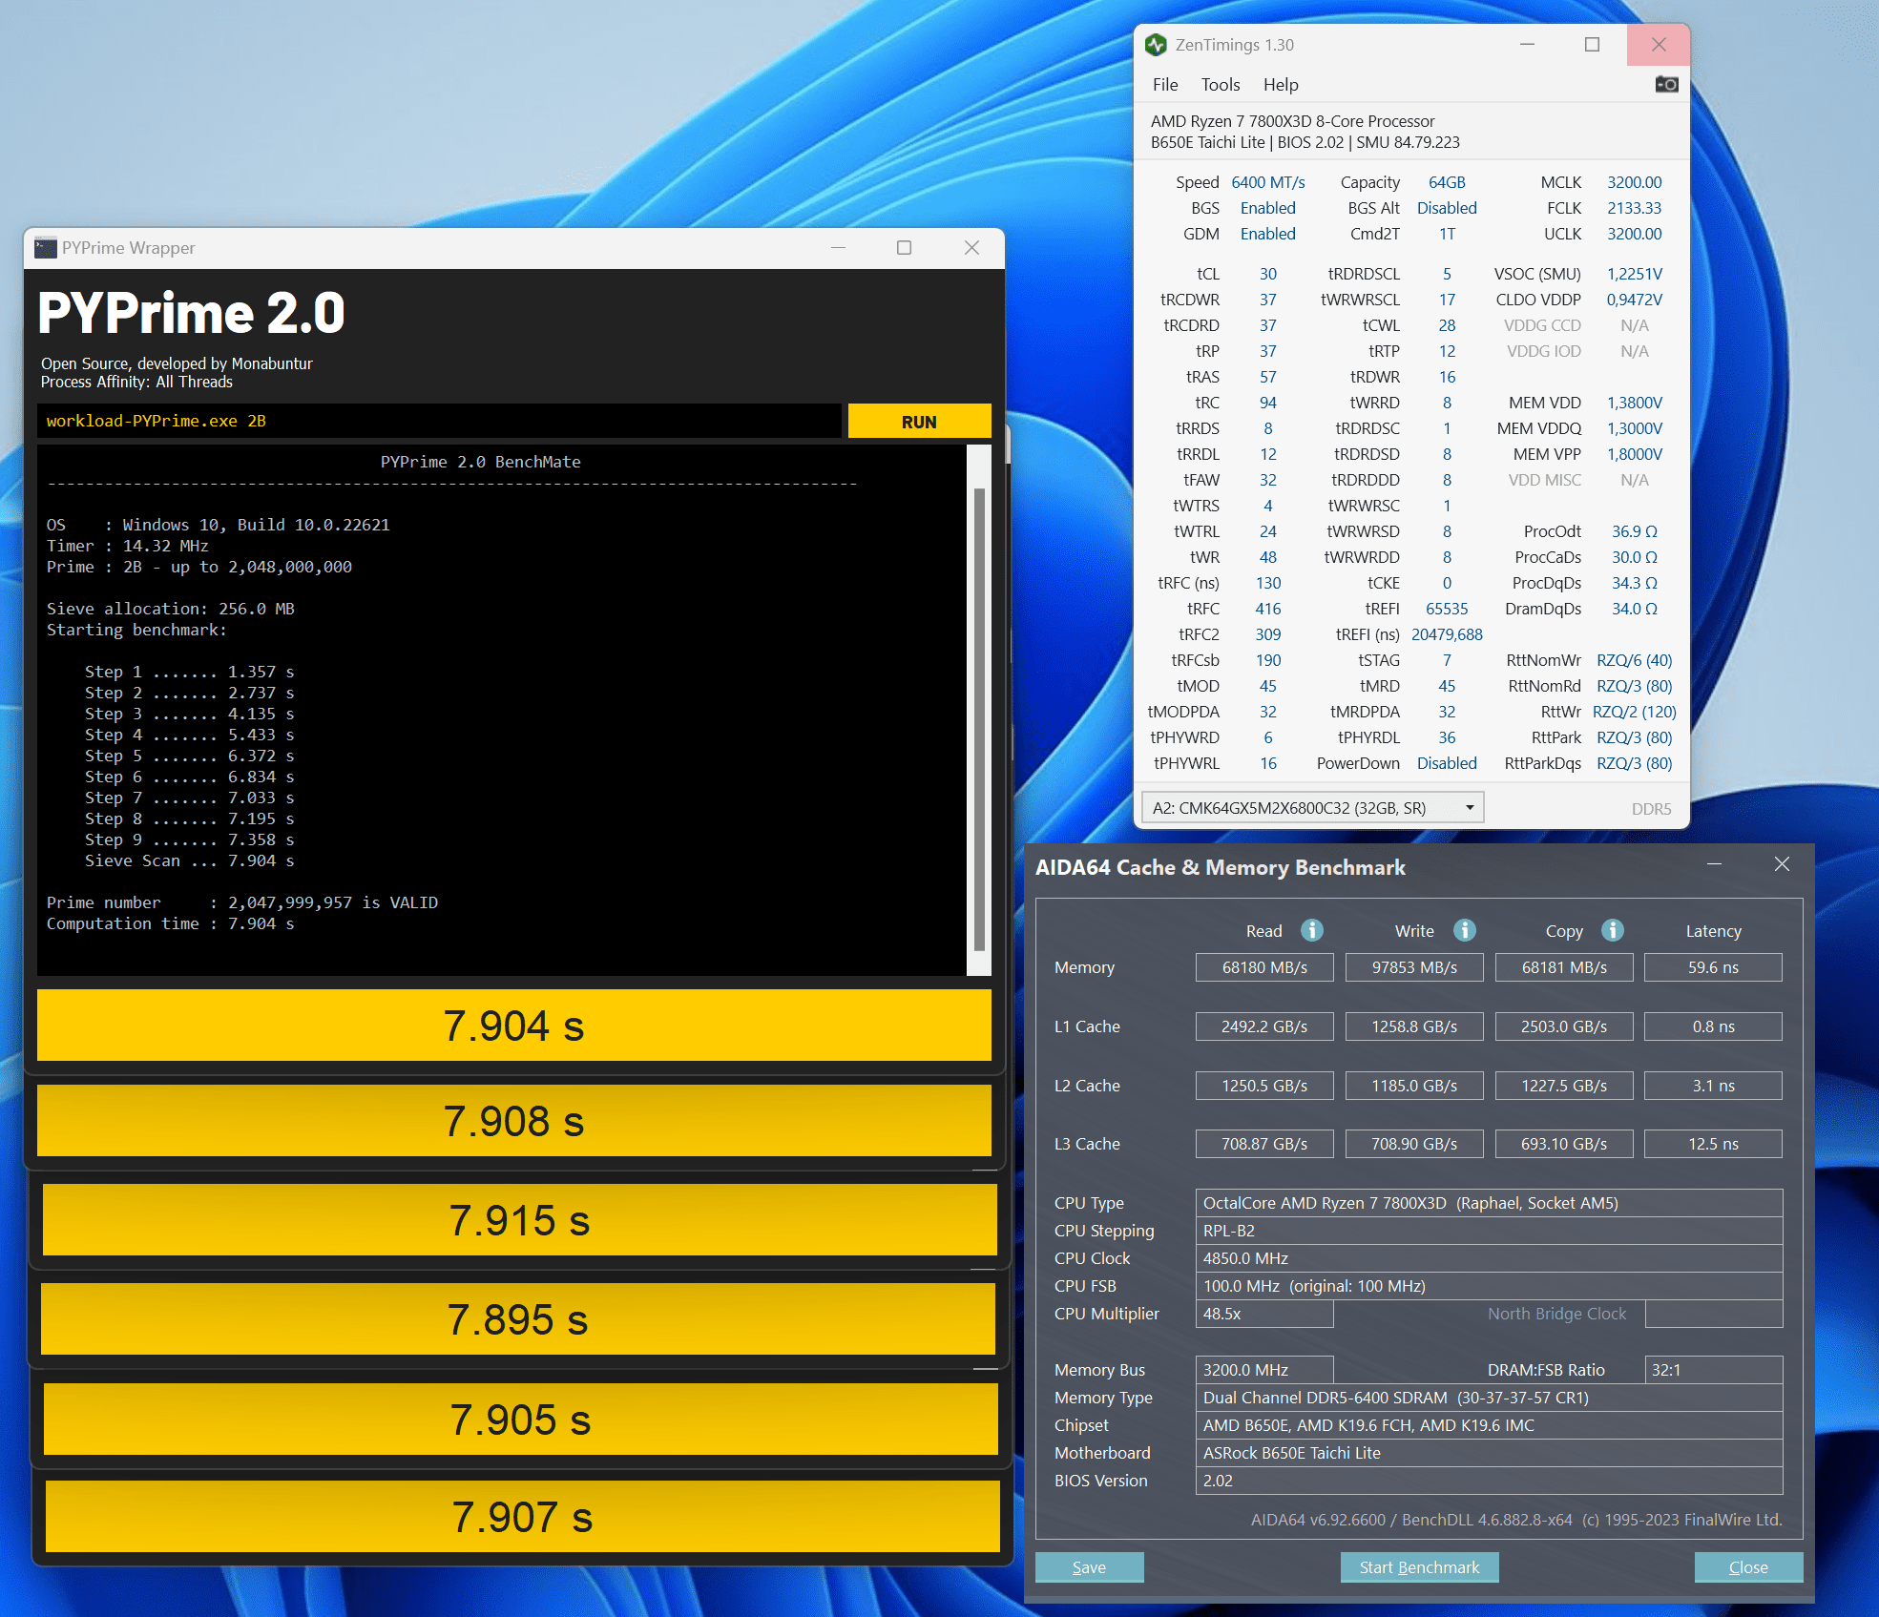Image resolution: width=1879 pixels, height=1617 pixels.
Task: Click the L2 Cache latency value 3.1 ns
Action: [x=1714, y=1086]
